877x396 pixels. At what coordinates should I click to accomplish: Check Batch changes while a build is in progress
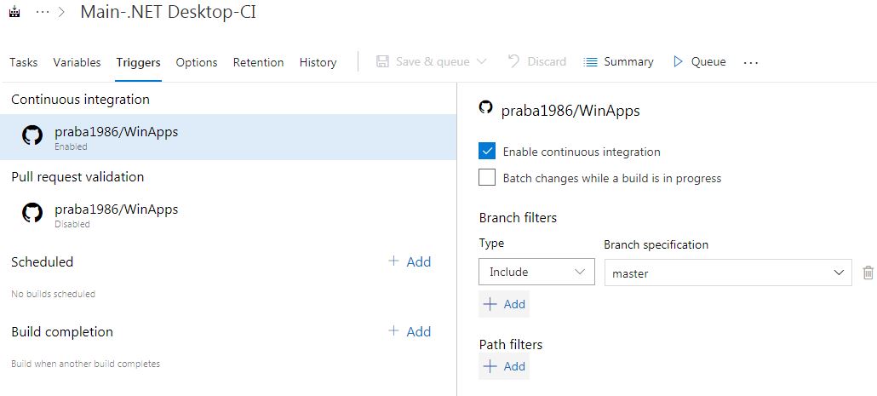[x=487, y=177]
